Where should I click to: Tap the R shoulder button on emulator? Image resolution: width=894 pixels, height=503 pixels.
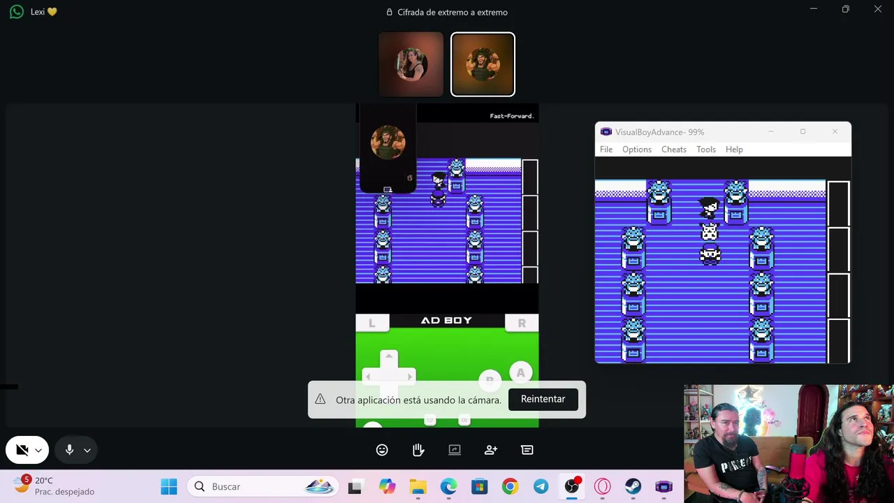click(x=522, y=323)
